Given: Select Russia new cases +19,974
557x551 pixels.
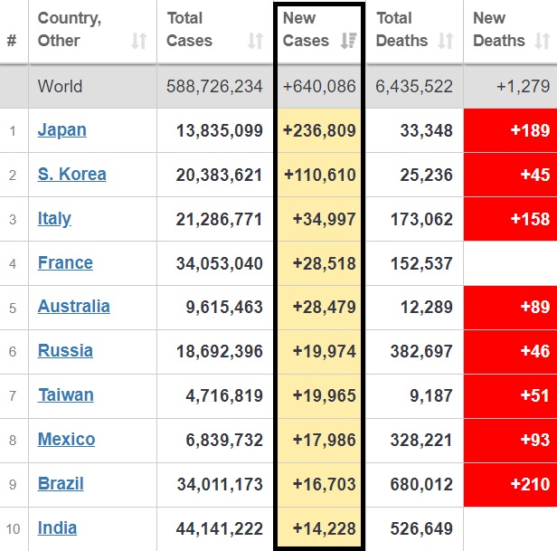Looking at the screenshot, I should pyautogui.click(x=325, y=351).
